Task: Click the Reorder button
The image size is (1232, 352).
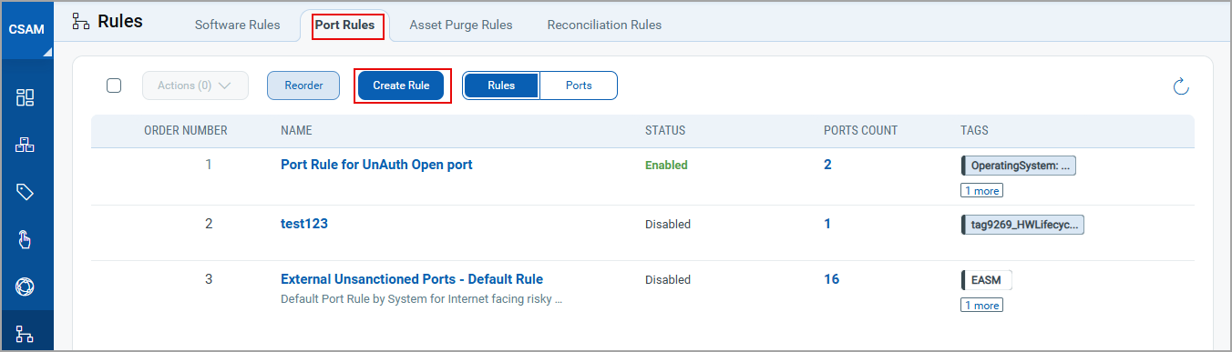Action: [303, 85]
